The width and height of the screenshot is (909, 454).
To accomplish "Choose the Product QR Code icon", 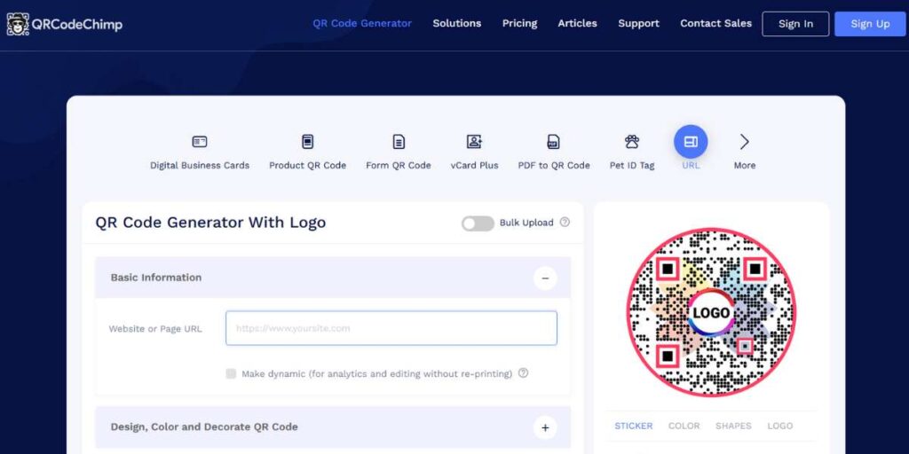I will pyautogui.click(x=307, y=142).
